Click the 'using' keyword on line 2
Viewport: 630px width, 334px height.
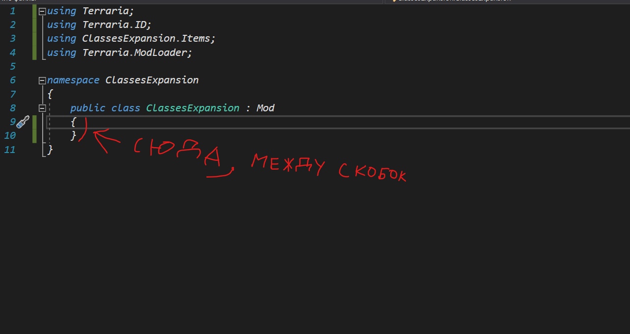coord(62,25)
